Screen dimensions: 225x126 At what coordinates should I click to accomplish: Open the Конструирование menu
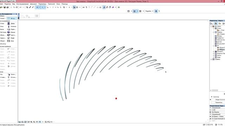point(22,4)
